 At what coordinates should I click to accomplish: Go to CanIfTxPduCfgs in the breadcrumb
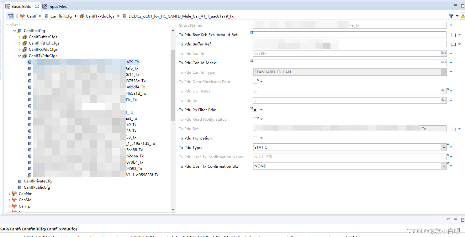97,16
